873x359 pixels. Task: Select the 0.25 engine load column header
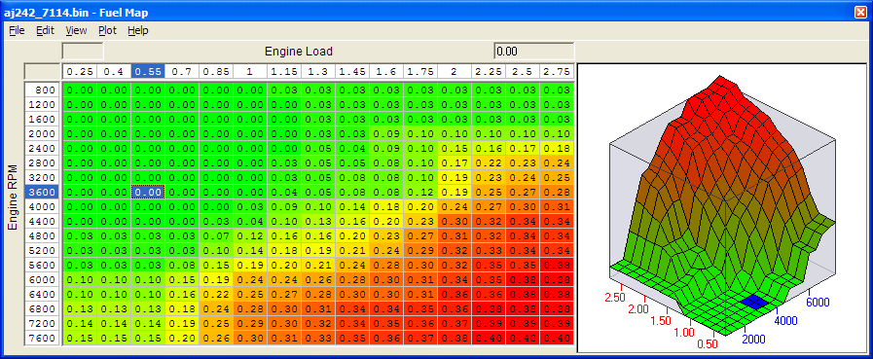[x=80, y=71]
